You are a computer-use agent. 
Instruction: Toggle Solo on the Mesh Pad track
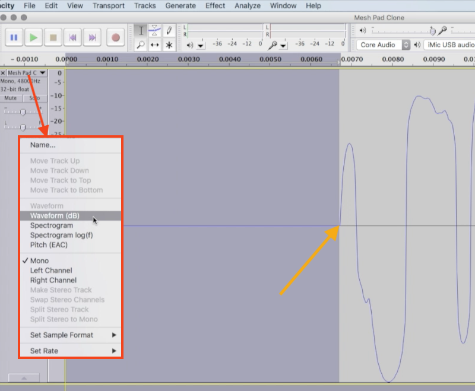click(x=34, y=98)
